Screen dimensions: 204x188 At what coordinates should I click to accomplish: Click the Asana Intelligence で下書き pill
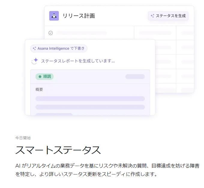pos(59,48)
